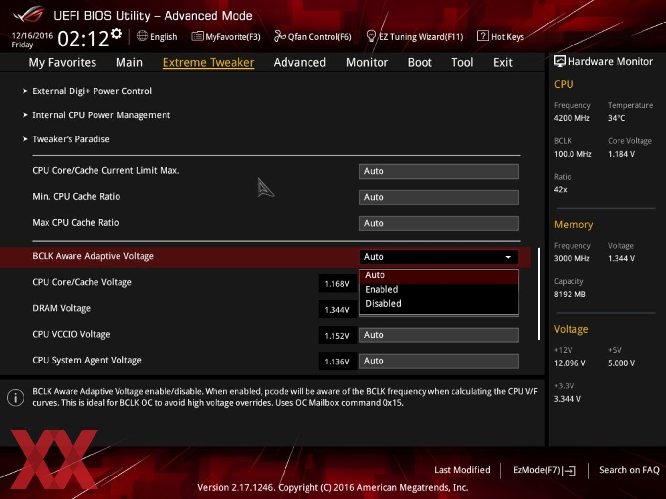This screenshot has width=666, height=499.
Task: Open Search on FAQ link
Action: [x=629, y=470]
